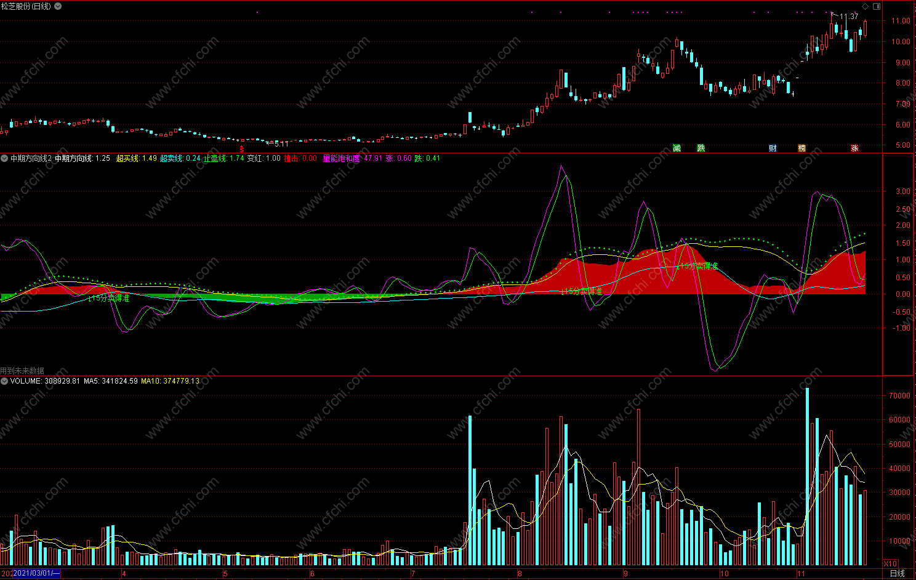Click the 70000 volume axis label
Screen dimensions: 916x580
(x=900, y=396)
